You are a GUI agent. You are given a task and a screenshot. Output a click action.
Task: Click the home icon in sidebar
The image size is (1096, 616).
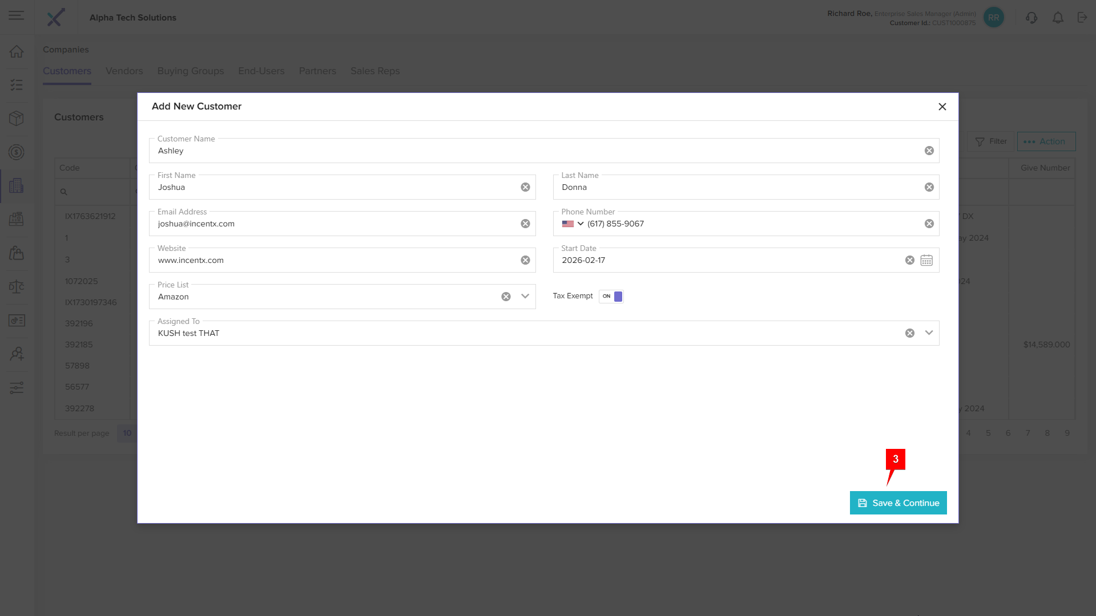point(17,51)
